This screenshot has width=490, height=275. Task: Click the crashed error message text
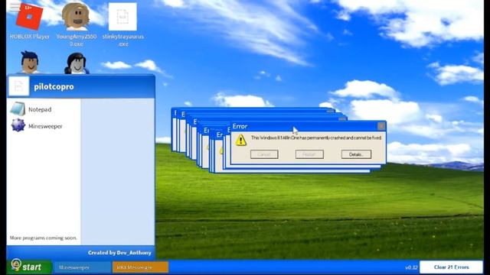click(x=316, y=137)
